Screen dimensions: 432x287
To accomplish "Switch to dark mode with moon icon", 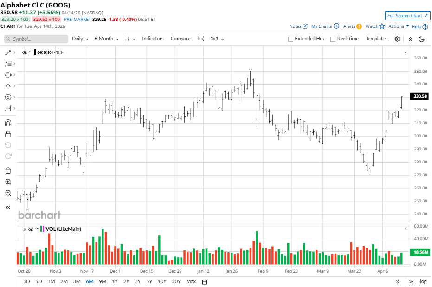I will [422, 39].
